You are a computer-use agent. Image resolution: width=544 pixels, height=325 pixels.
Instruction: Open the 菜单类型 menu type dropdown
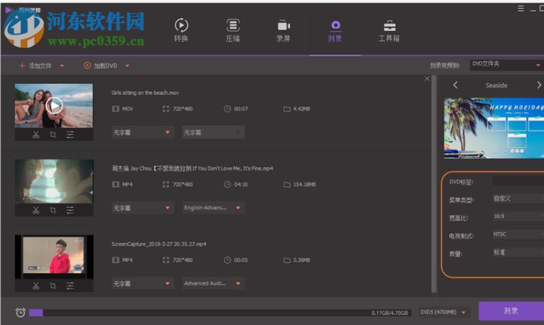[x=518, y=198]
